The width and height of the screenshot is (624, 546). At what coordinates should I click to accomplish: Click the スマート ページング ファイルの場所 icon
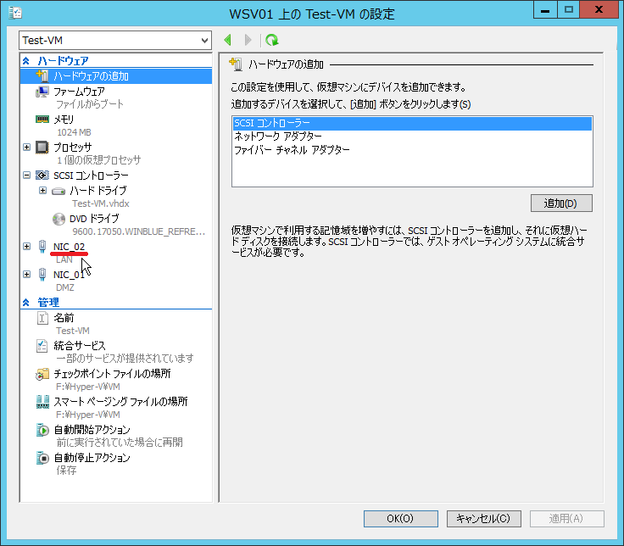tap(42, 402)
